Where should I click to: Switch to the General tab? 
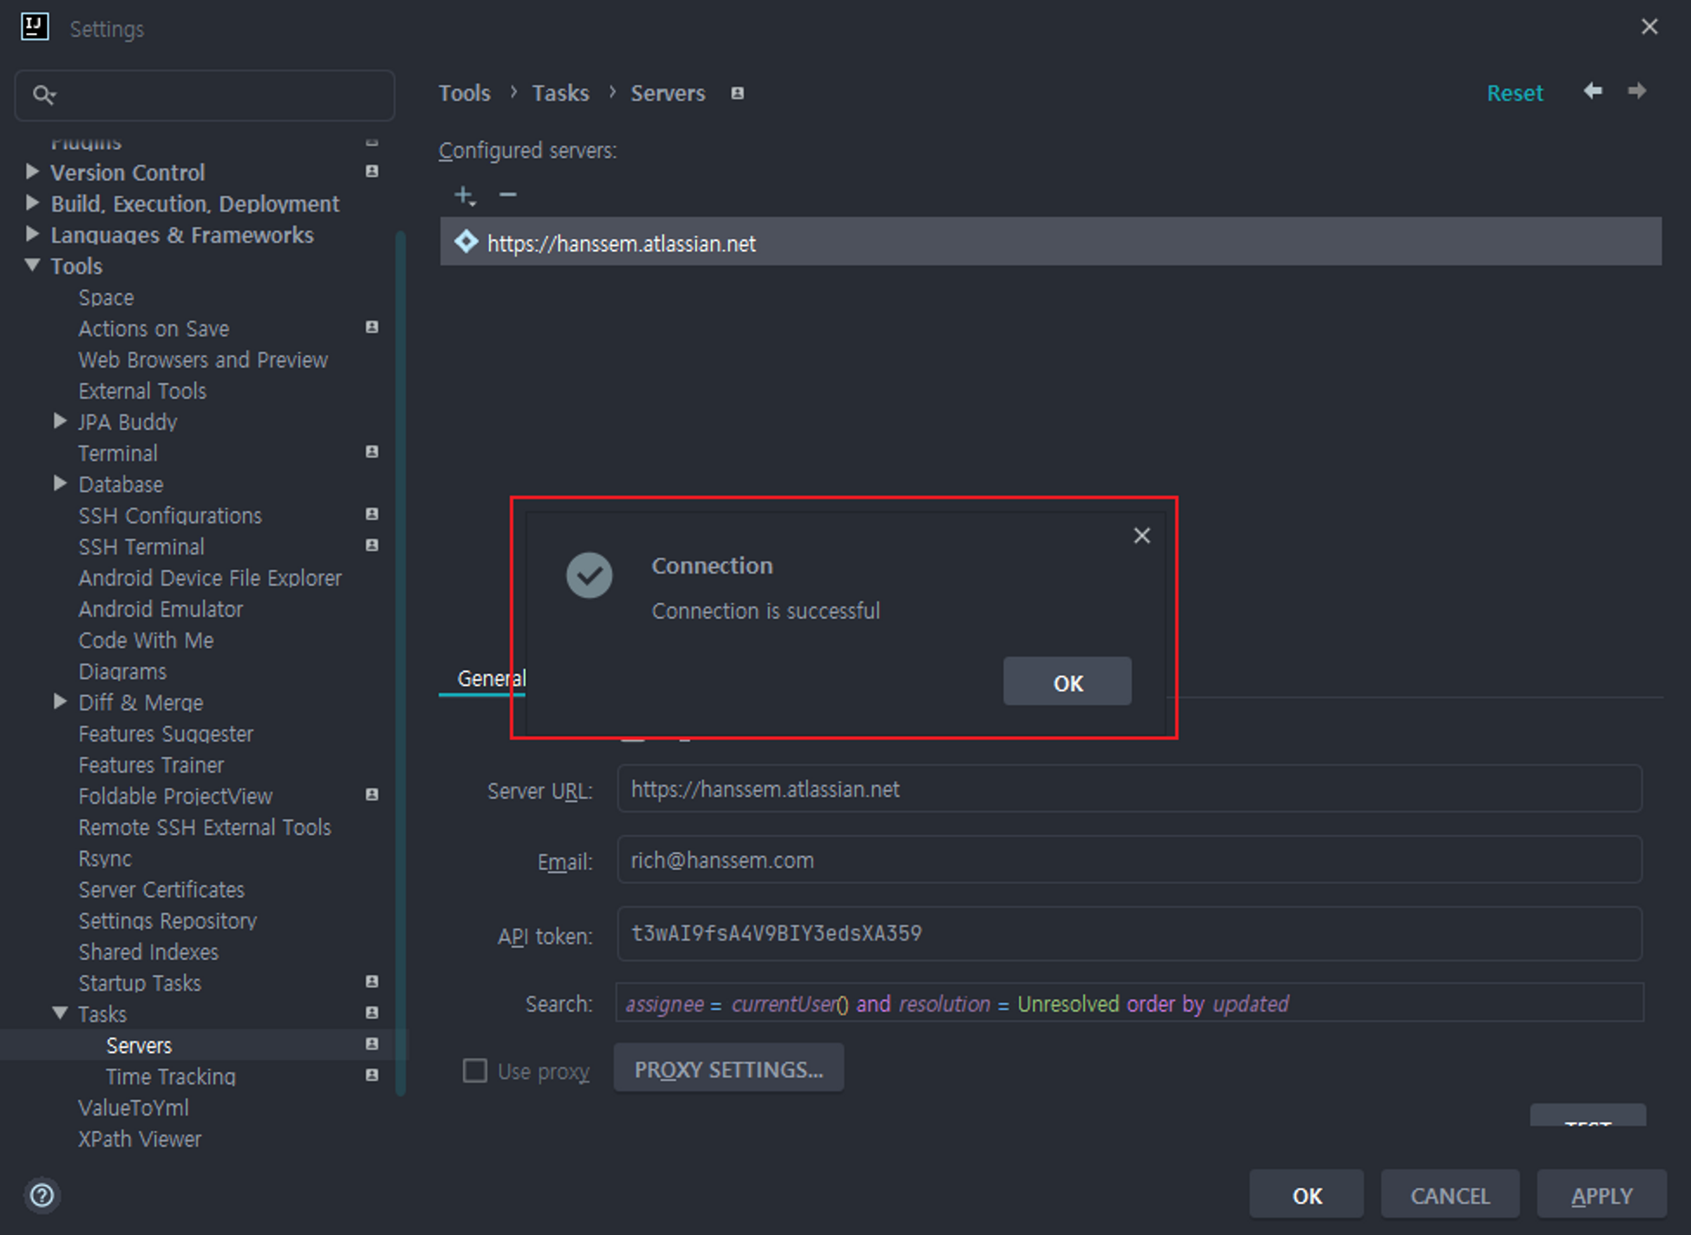pyautogui.click(x=484, y=679)
